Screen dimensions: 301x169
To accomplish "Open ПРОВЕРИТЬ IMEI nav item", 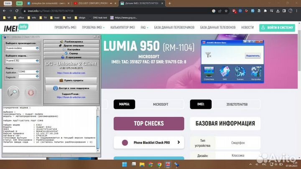I will (x=65, y=28).
